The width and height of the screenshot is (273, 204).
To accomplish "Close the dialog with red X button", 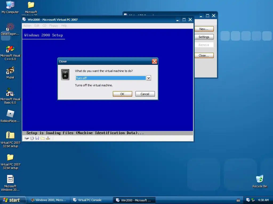I will click(154, 61).
